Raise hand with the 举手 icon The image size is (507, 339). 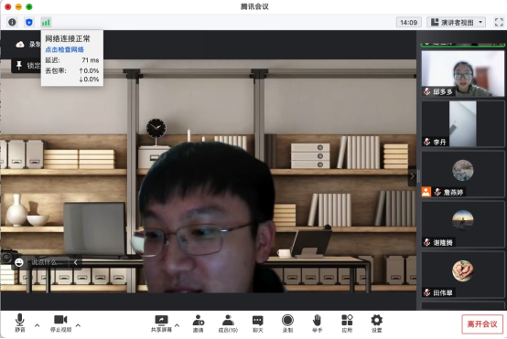(318, 323)
